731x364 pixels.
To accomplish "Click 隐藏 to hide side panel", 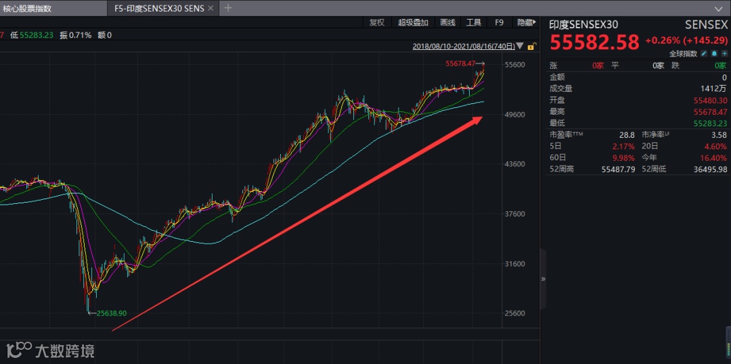I will coord(525,22).
